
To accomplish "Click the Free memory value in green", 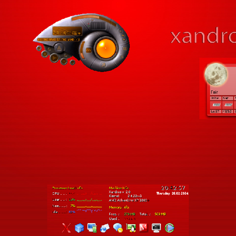I will 130,214.
